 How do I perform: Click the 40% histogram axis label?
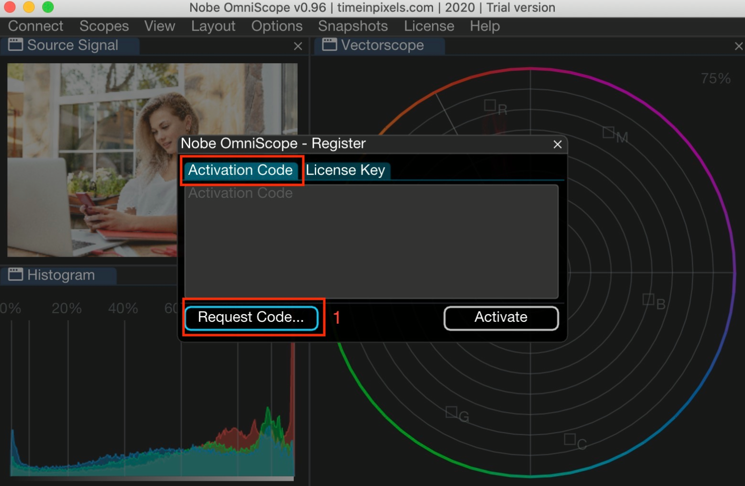(123, 308)
